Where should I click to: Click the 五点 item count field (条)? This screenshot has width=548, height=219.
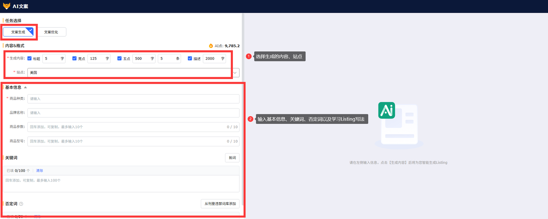pos(169,58)
